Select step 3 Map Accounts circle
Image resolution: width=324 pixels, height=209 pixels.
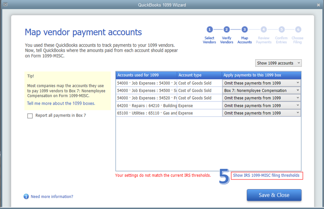pyautogui.click(x=245, y=29)
